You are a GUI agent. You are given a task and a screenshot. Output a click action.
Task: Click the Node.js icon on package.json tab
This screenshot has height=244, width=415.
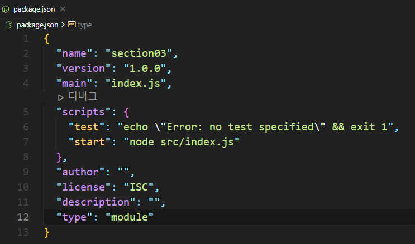pos(6,9)
